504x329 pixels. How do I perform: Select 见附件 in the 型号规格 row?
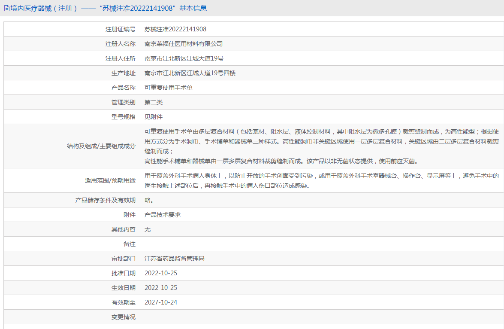(x=153, y=117)
